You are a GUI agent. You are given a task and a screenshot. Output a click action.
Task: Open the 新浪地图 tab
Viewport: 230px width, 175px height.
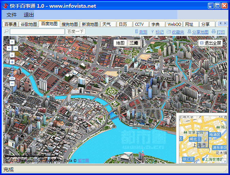click(90, 24)
